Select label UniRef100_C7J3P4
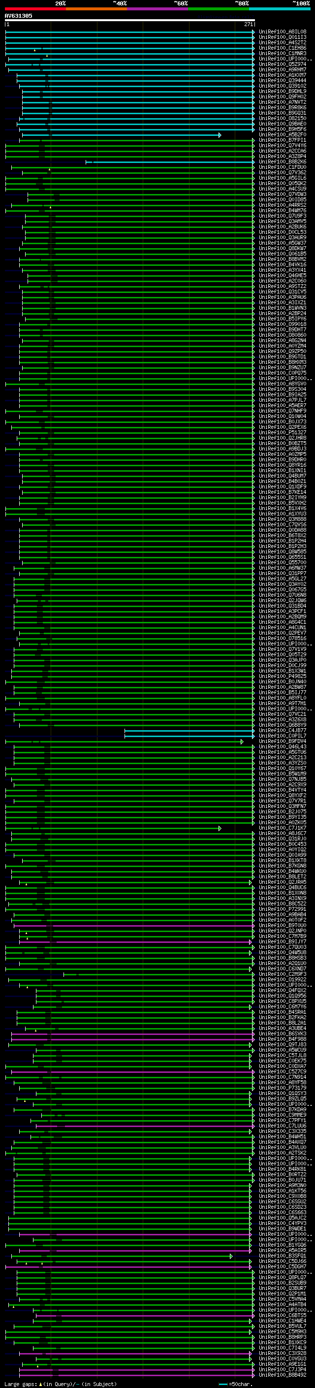The width and height of the screenshot is (315, 1388). (282, 1369)
